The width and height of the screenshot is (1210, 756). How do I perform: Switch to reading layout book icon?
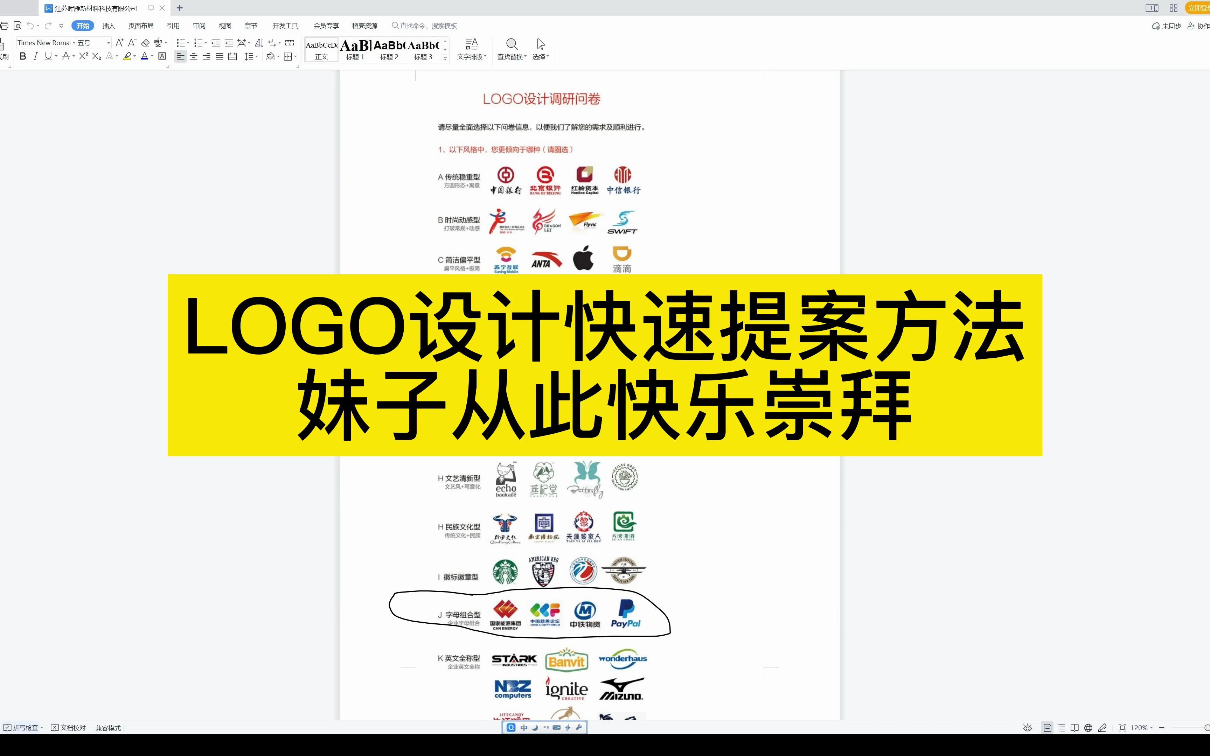click(x=1075, y=728)
